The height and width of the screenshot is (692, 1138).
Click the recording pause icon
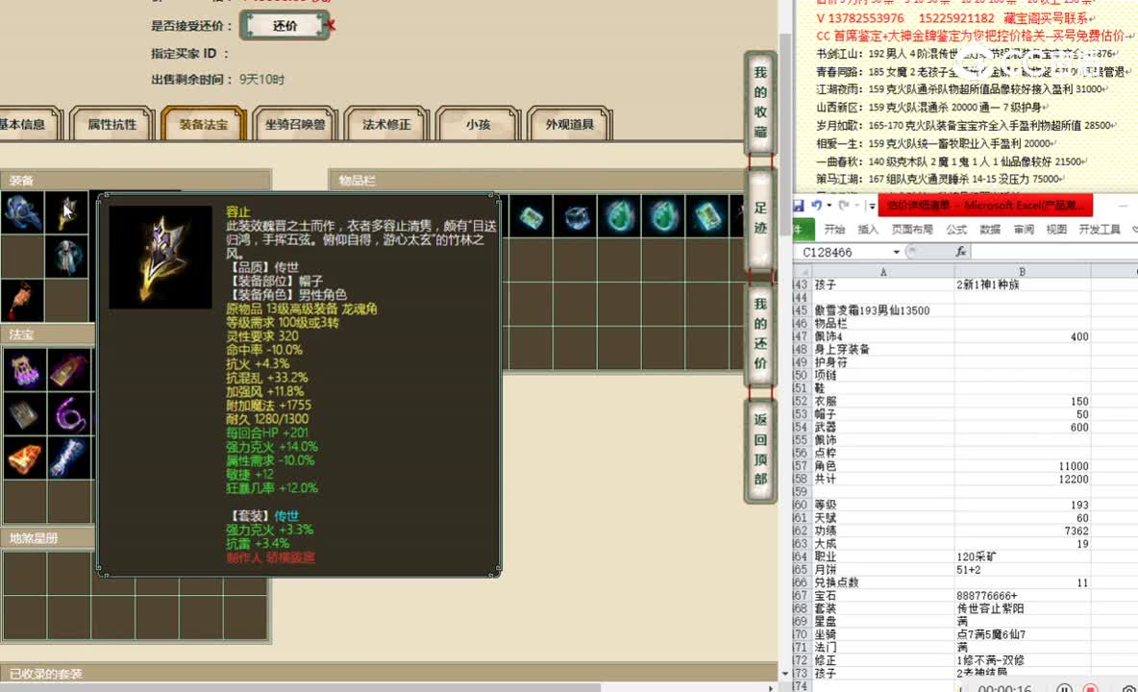[1064, 688]
